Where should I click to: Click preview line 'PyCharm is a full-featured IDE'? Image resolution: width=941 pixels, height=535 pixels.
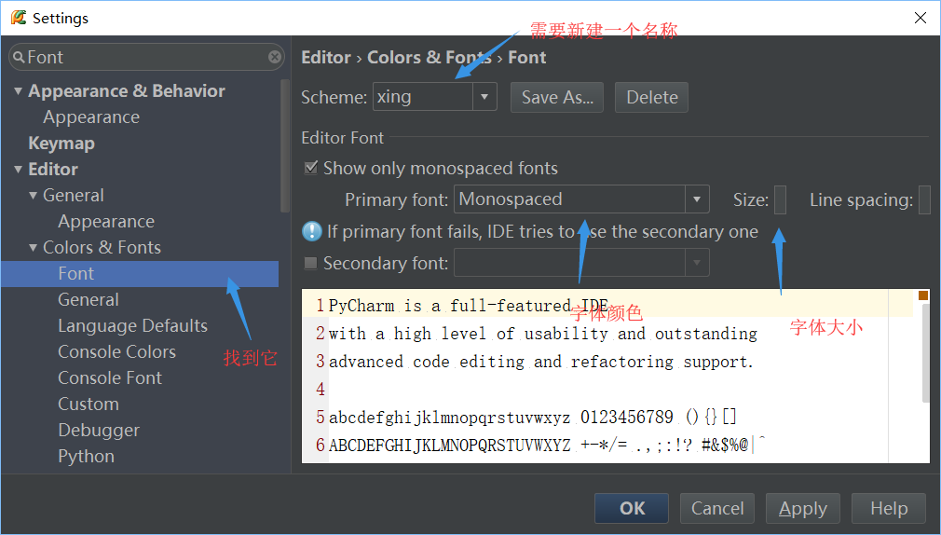tap(469, 306)
